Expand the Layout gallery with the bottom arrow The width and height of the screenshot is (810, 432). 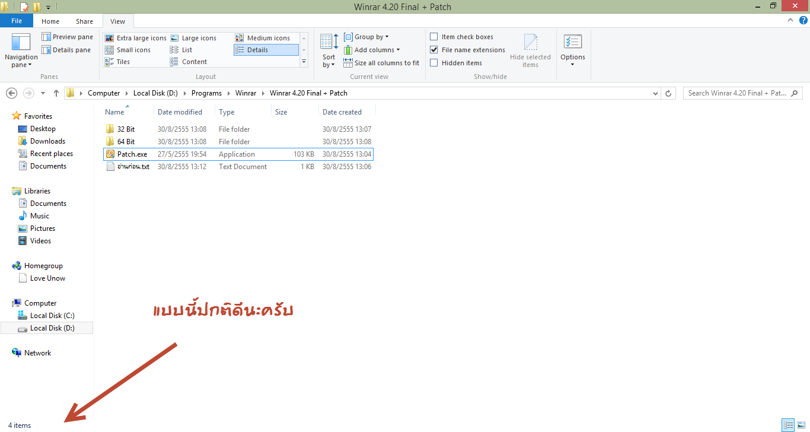tap(304, 62)
